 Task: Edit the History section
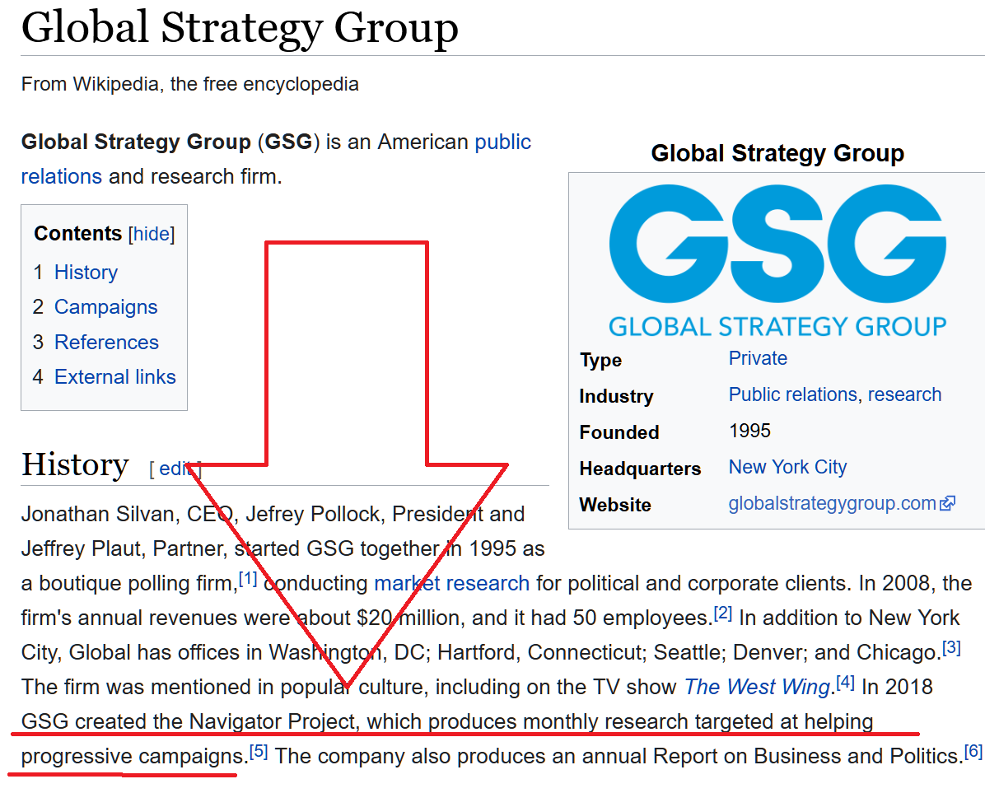(x=174, y=469)
